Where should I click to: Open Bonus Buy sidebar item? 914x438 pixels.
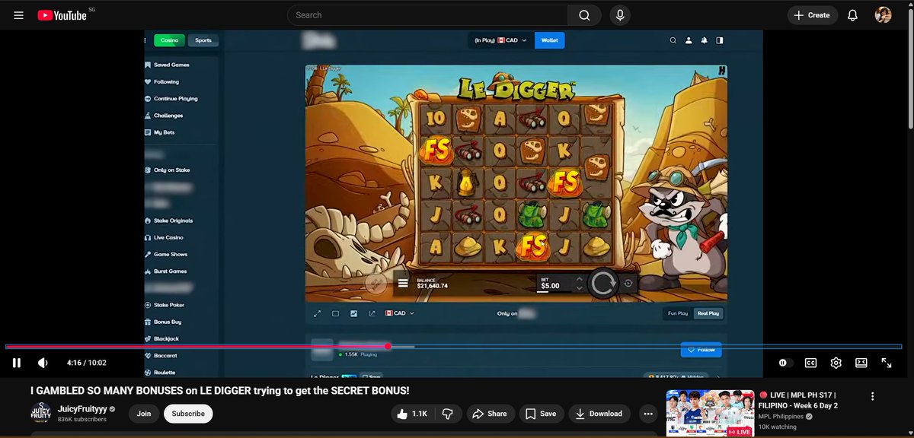[163, 322]
